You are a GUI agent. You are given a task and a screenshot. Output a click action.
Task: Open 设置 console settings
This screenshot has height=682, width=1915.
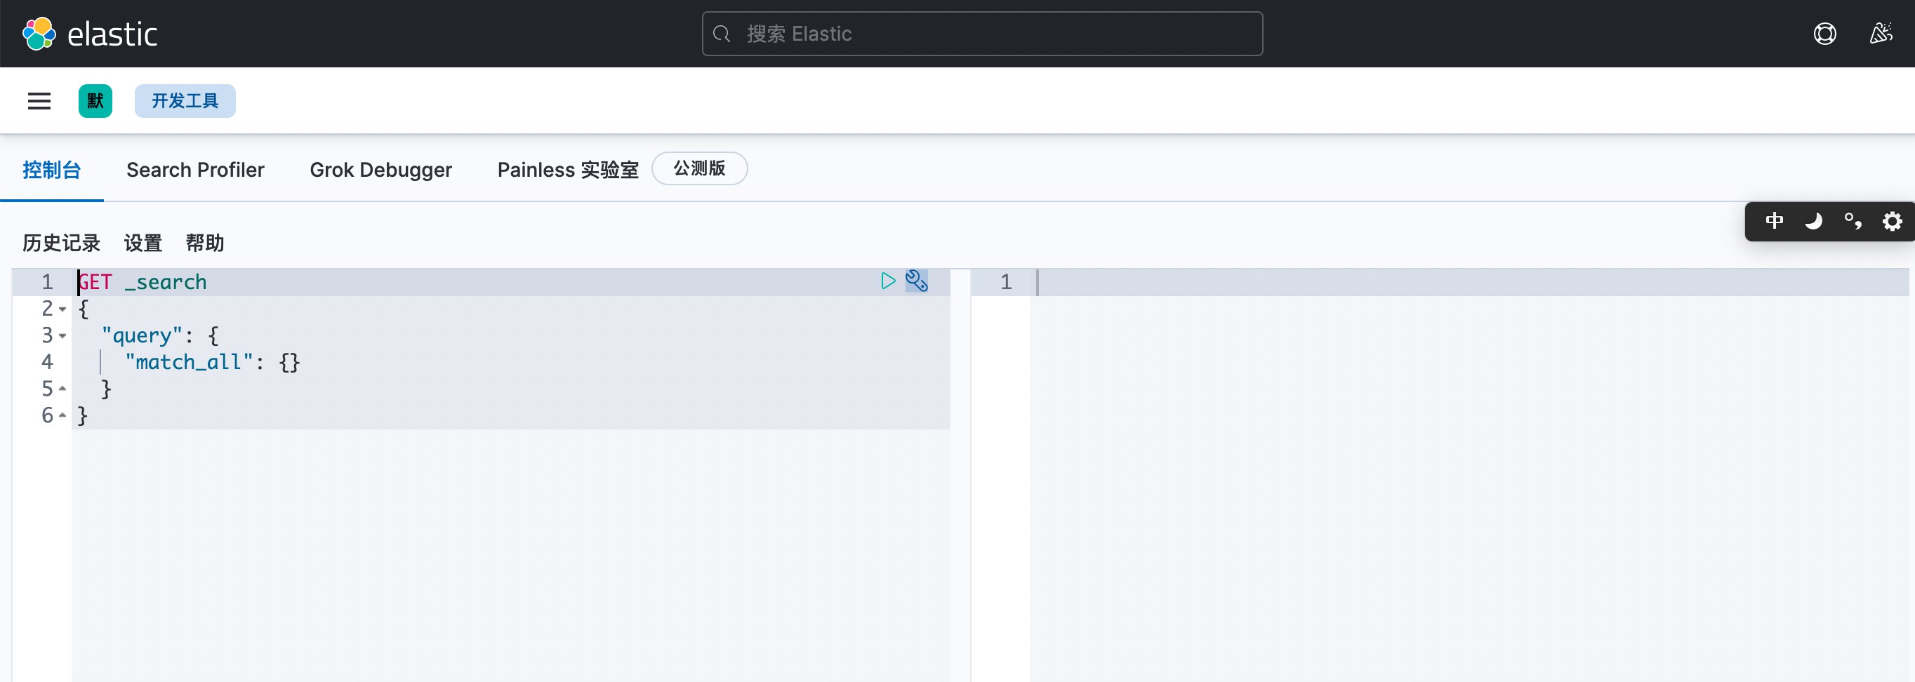pyautogui.click(x=143, y=243)
